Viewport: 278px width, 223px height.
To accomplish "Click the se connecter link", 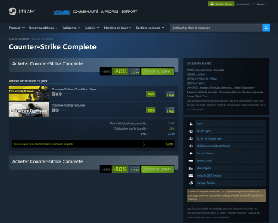I will (243, 4).
